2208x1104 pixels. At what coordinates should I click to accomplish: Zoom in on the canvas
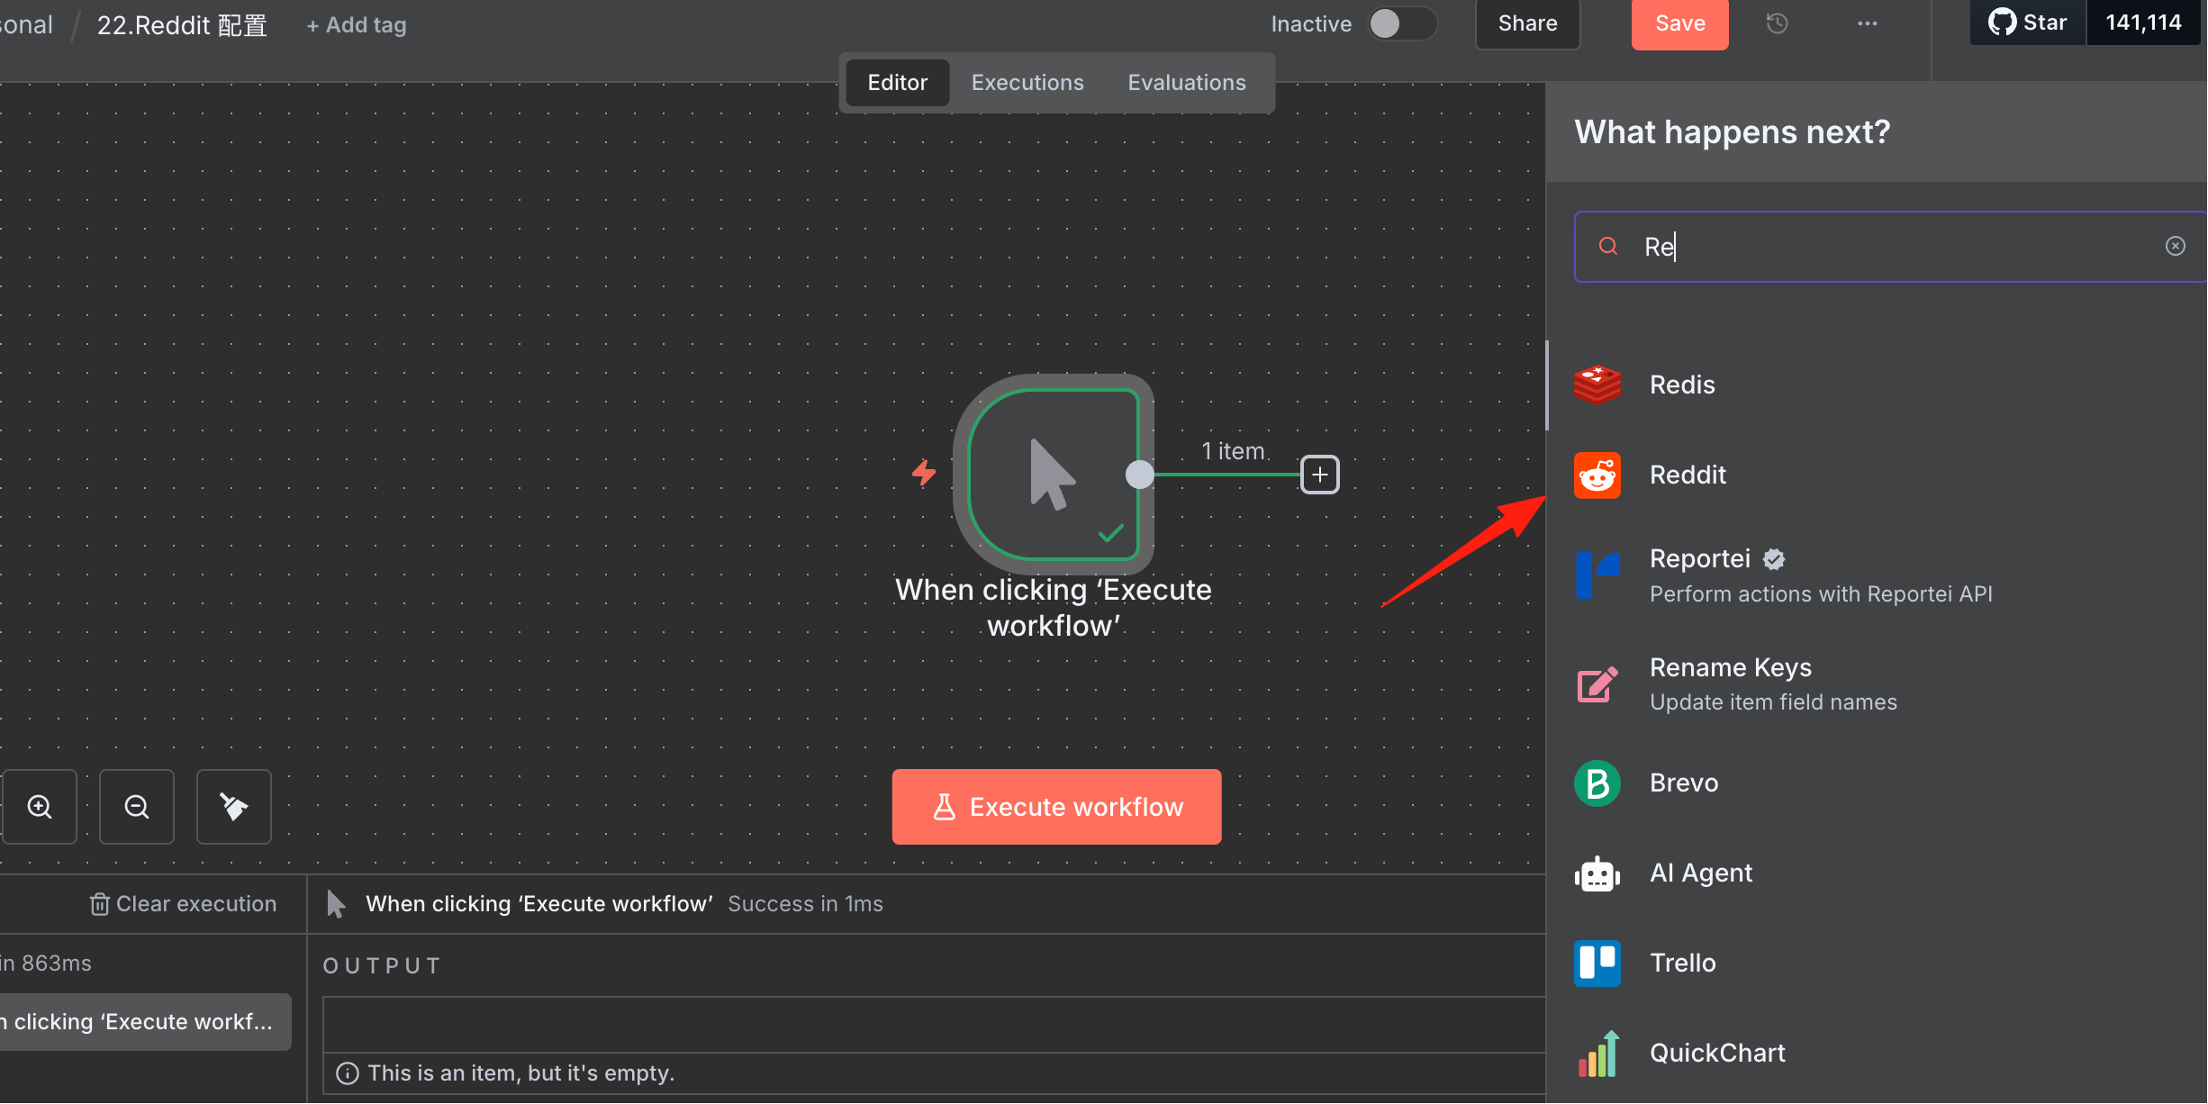point(40,807)
